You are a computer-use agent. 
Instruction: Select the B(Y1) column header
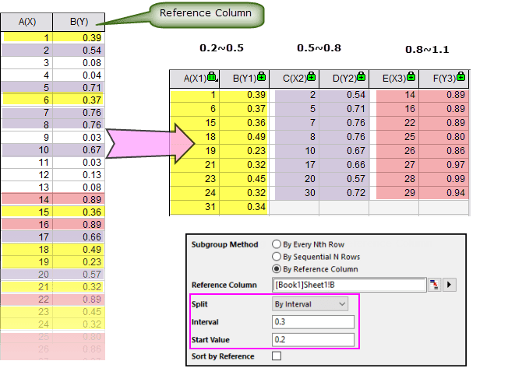click(x=245, y=79)
